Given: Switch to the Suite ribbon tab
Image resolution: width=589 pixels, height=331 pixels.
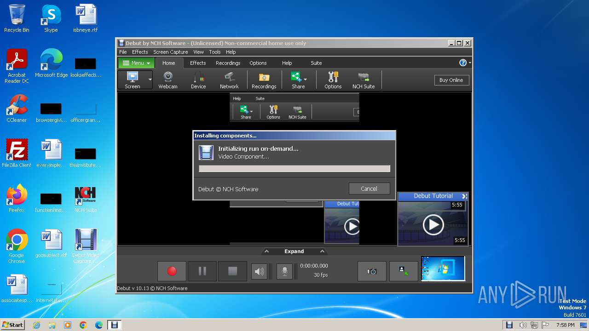Looking at the screenshot, I should (x=316, y=63).
